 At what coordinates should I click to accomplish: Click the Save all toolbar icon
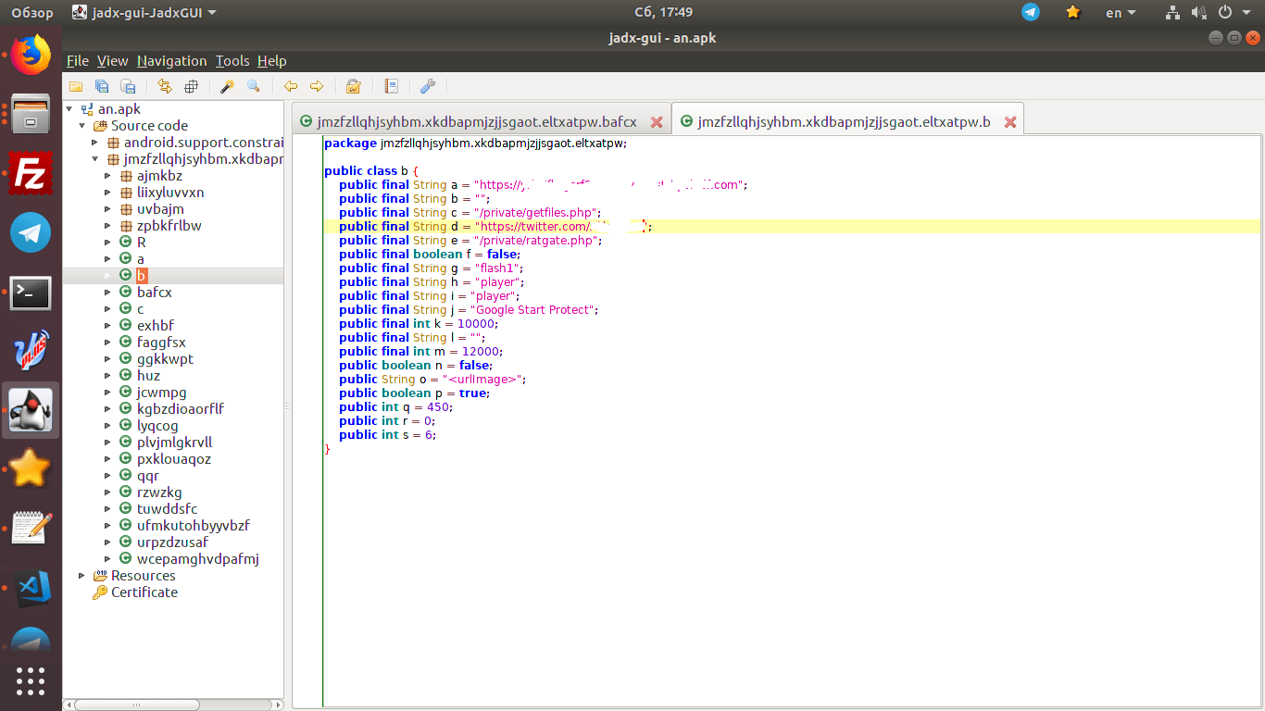[102, 86]
